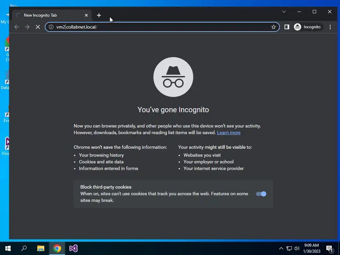The image size is (340, 255).
Task: Open Chrome's three-dot menu
Action: click(330, 27)
